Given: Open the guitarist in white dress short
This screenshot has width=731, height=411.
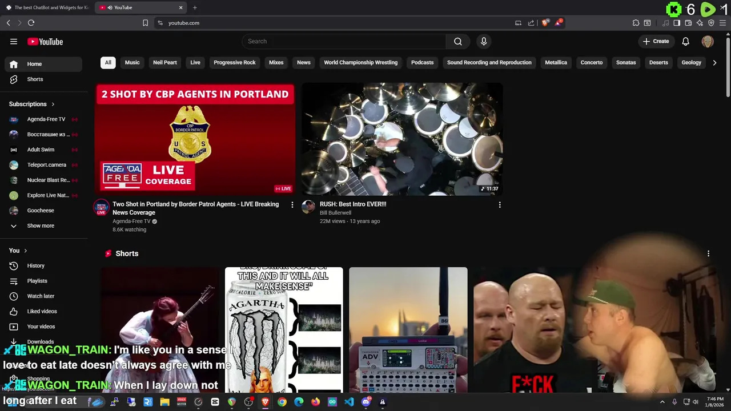Looking at the screenshot, I should pyautogui.click(x=160, y=330).
